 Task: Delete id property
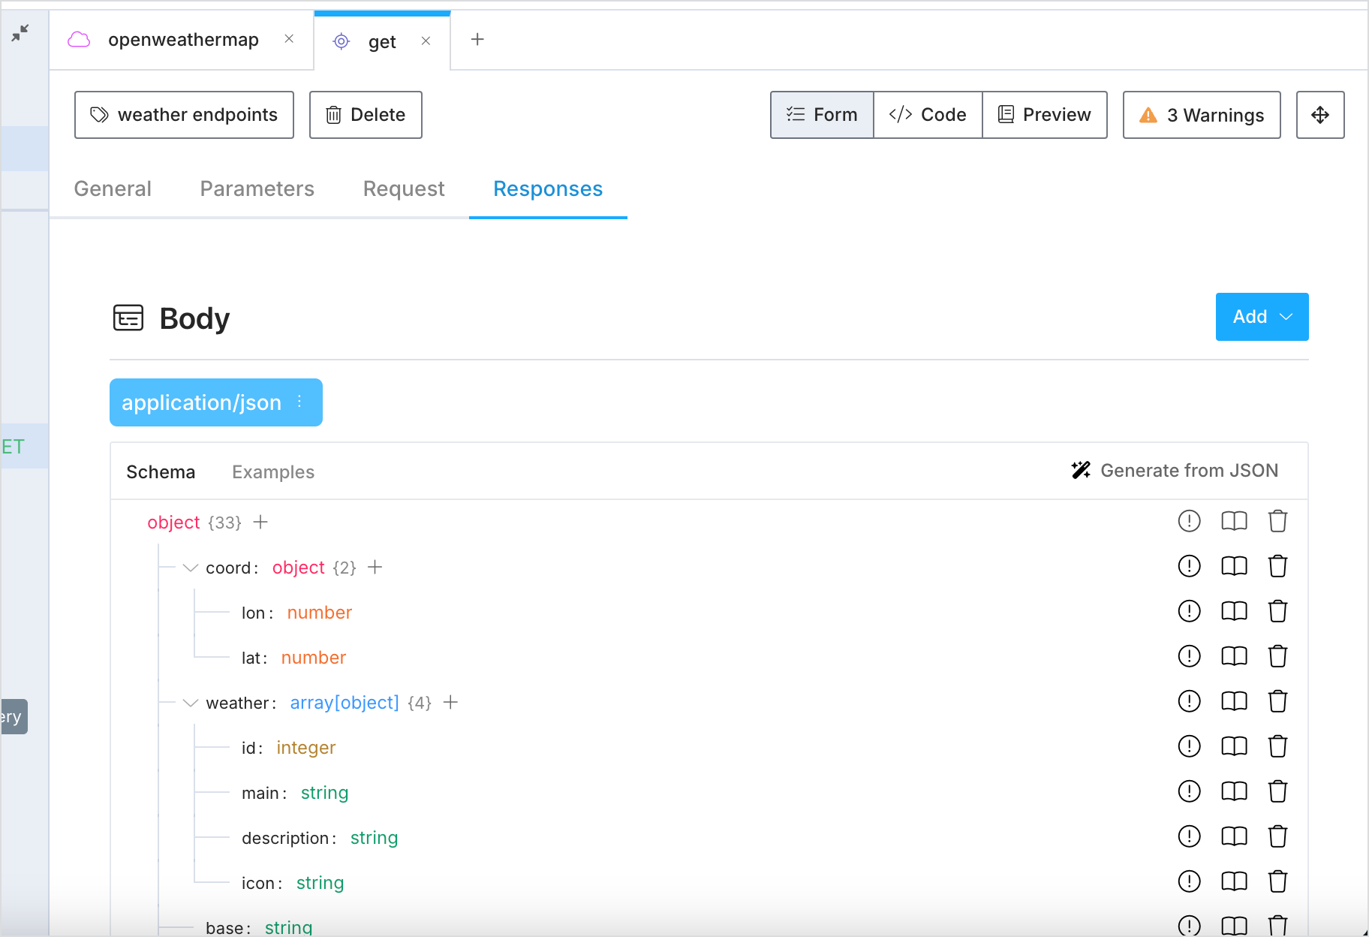(1278, 746)
